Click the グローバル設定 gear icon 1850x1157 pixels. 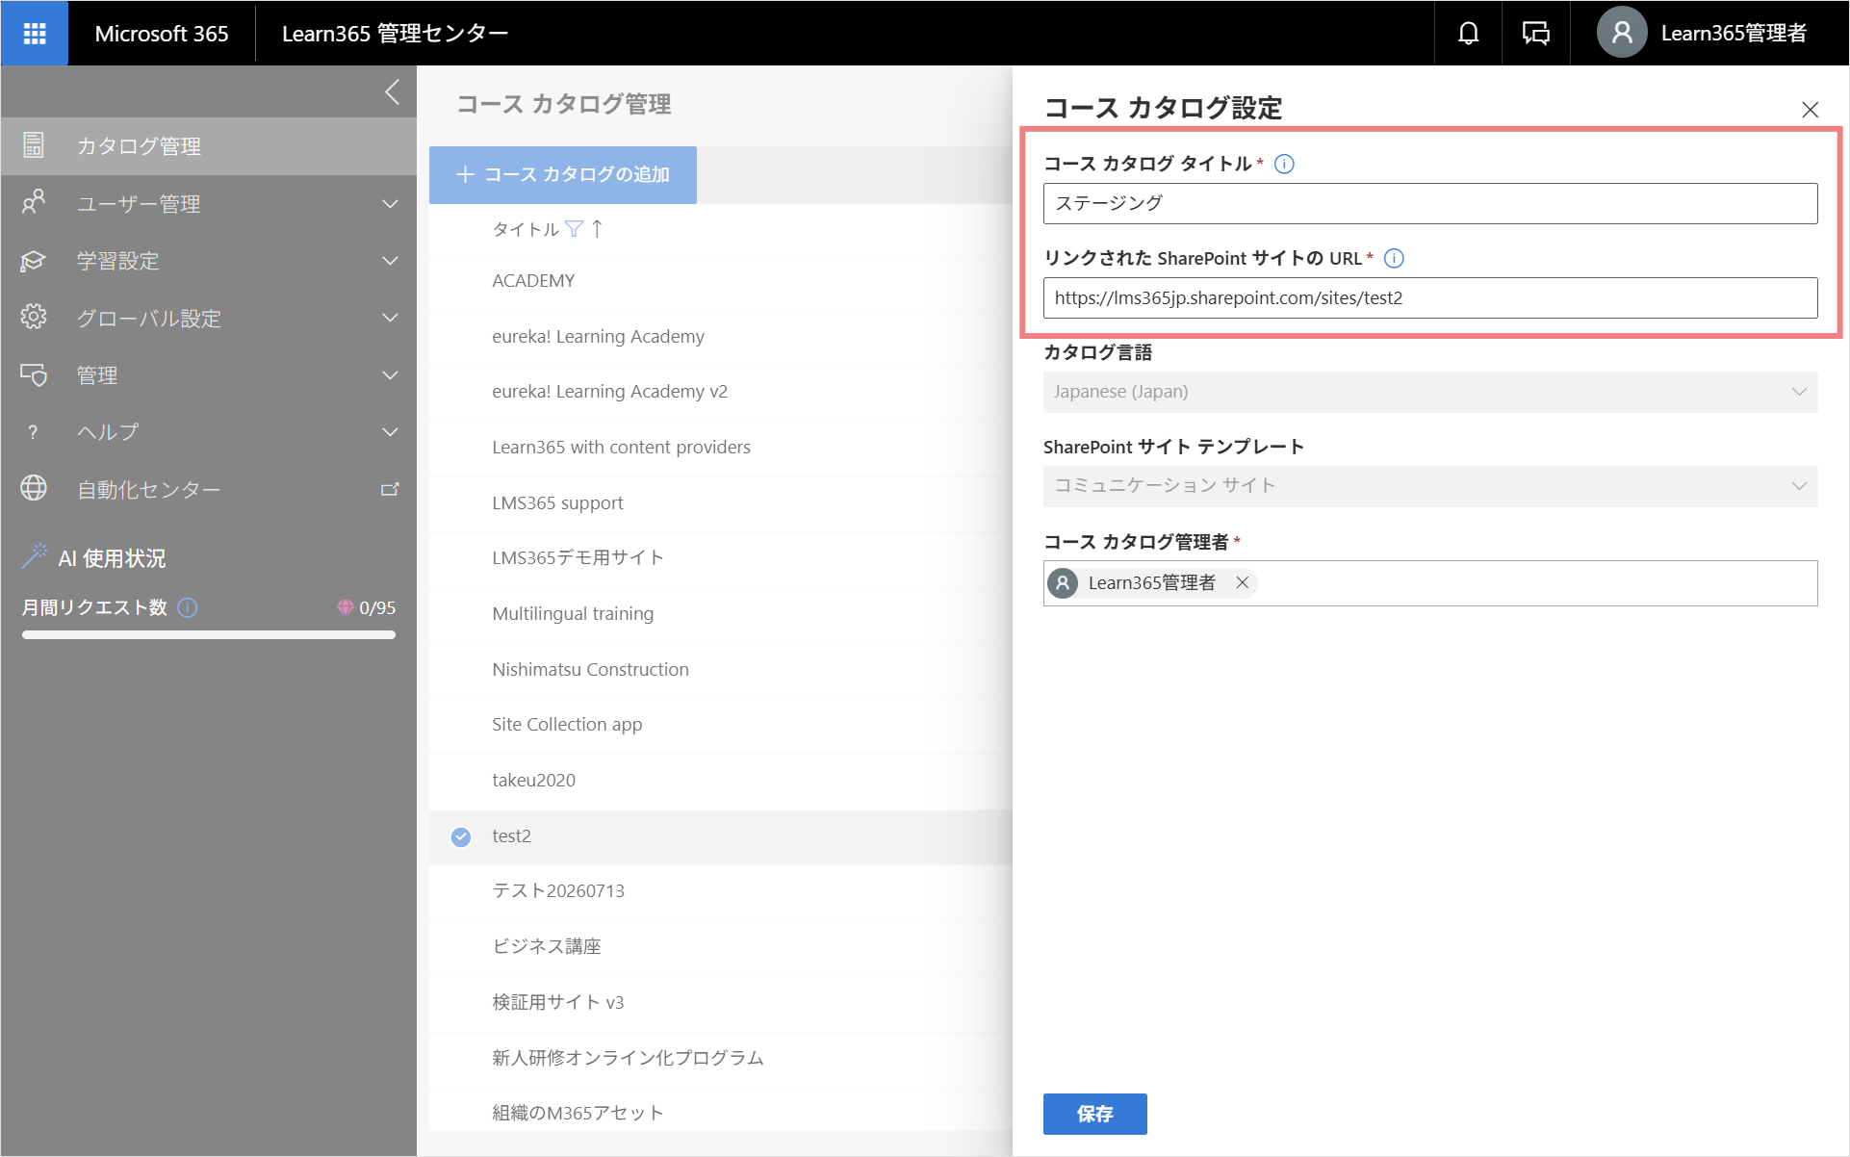coord(34,318)
